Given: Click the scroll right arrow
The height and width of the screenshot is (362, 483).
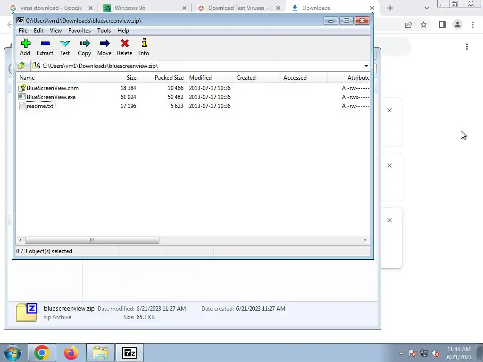Looking at the screenshot, I should point(366,240).
